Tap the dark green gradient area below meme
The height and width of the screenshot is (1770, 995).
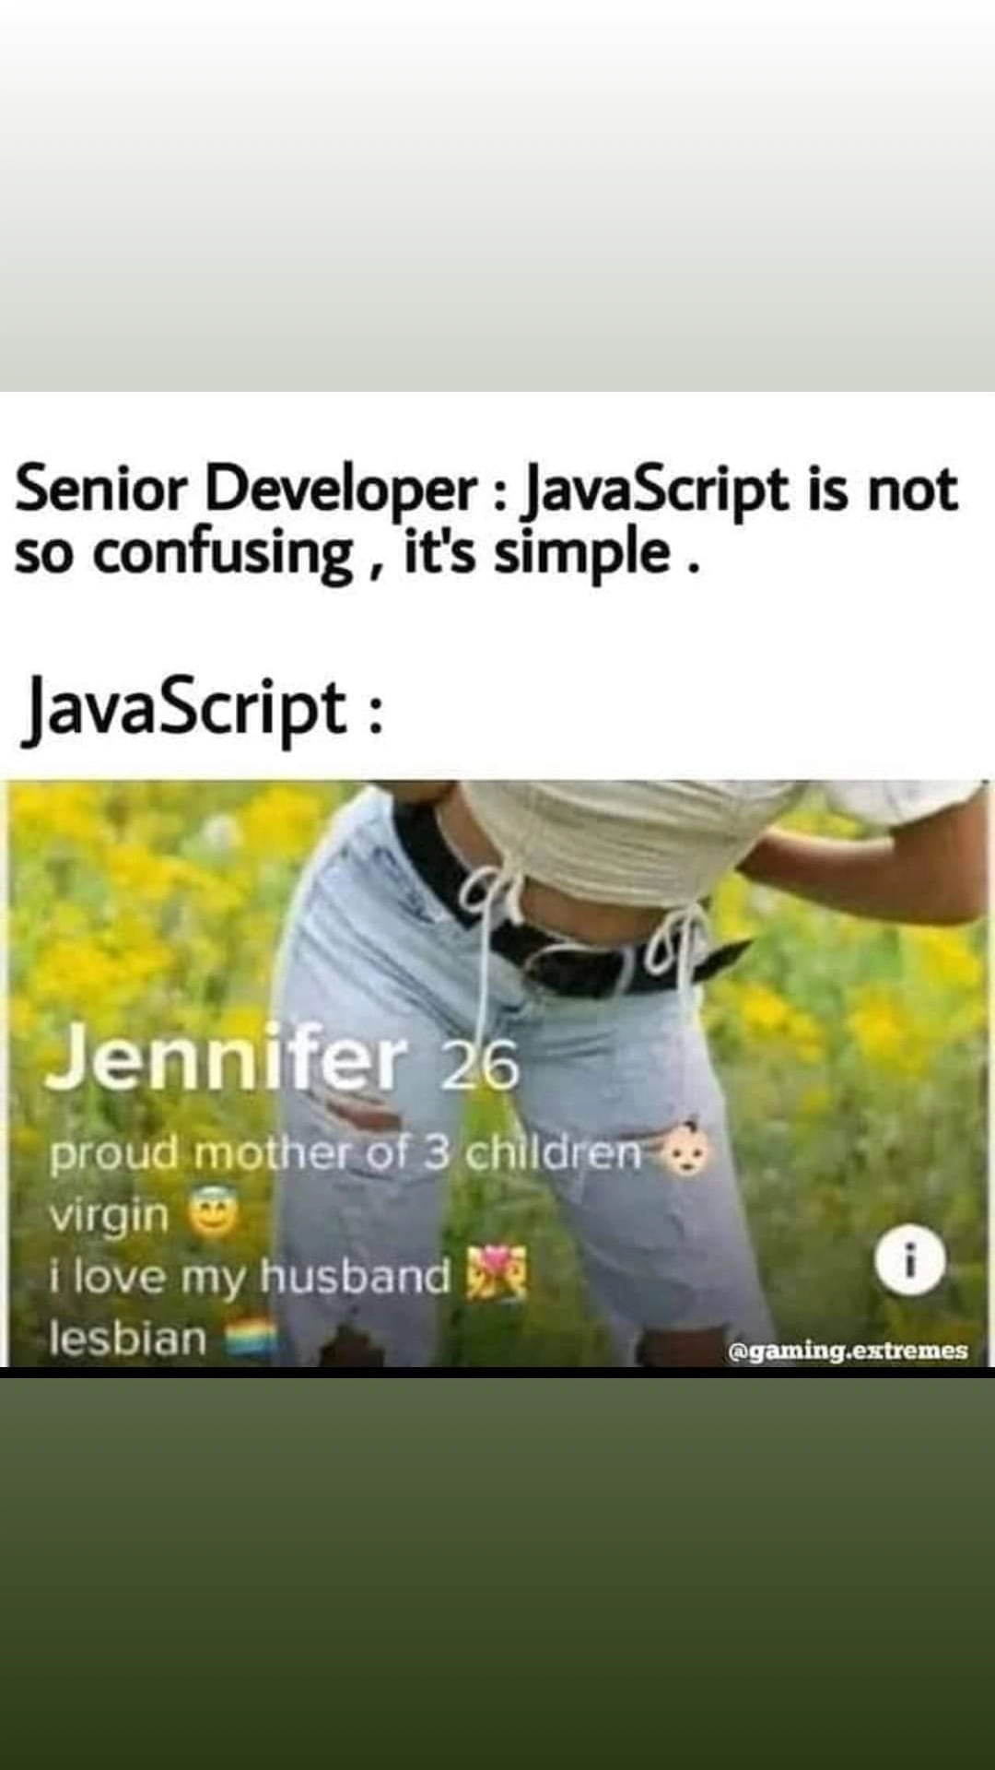click(x=497, y=1573)
